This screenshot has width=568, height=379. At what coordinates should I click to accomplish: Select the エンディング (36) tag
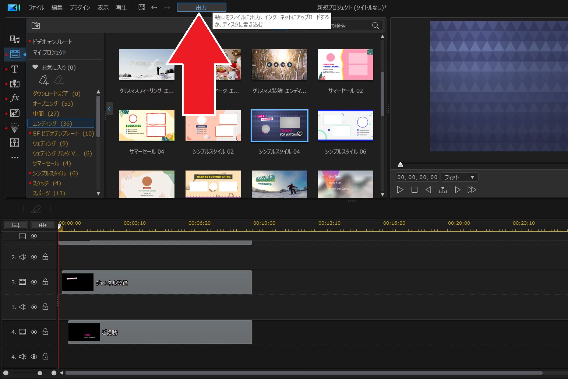[61, 123]
